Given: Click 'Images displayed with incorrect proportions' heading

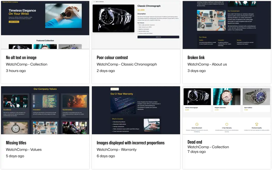Looking at the screenshot, I should click(131, 143).
